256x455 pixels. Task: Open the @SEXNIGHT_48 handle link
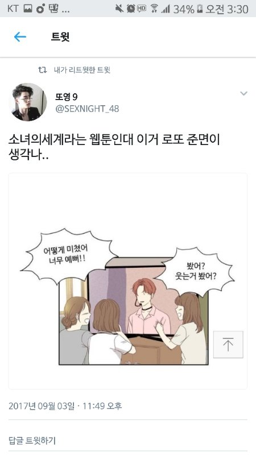click(x=87, y=109)
